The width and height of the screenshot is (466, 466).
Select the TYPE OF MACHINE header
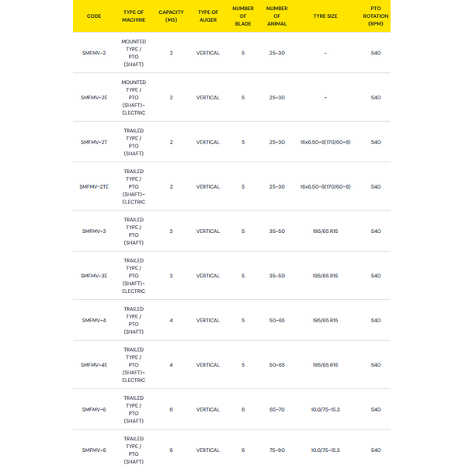click(134, 16)
